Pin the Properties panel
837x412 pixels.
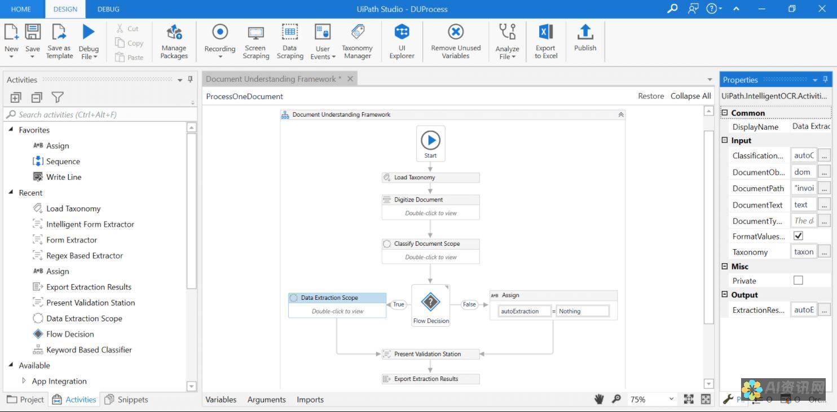click(826, 79)
